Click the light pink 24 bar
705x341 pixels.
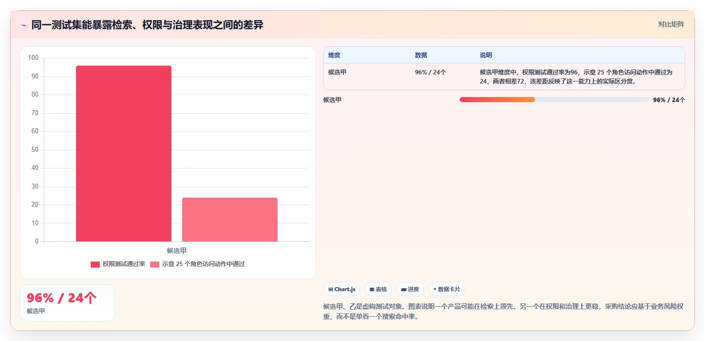[x=230, y=219]
